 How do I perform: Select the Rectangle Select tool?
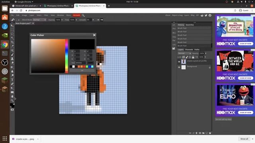[12, 30]
